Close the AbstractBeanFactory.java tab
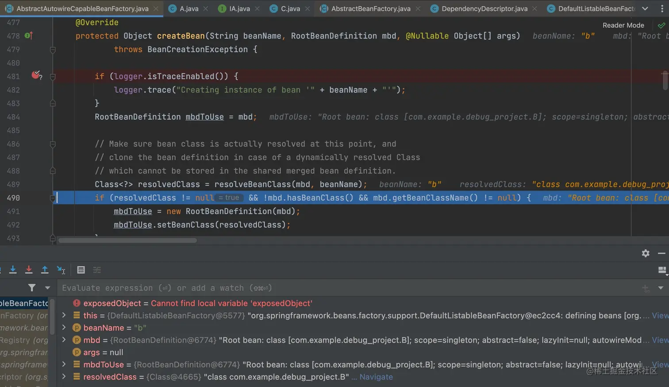The image size is (669, 387). 418,8
